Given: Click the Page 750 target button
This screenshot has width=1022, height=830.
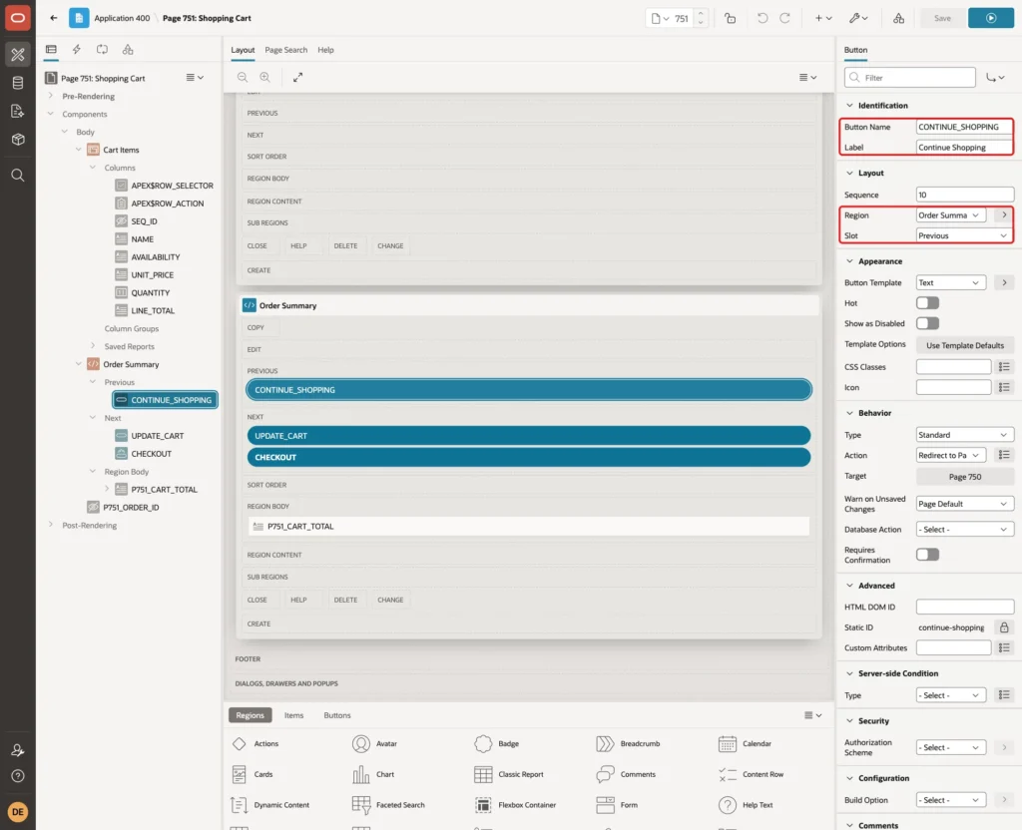Looking at the screenshot, I should 965,477.
